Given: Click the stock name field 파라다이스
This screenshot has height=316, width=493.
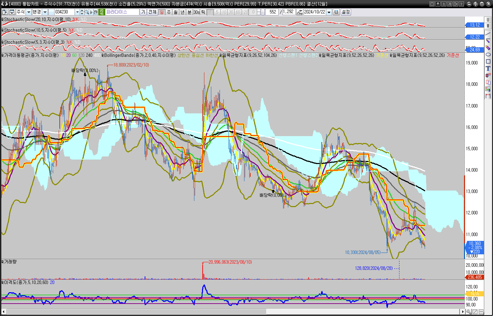Looking at the screenshot, I should tap(123, 12).
